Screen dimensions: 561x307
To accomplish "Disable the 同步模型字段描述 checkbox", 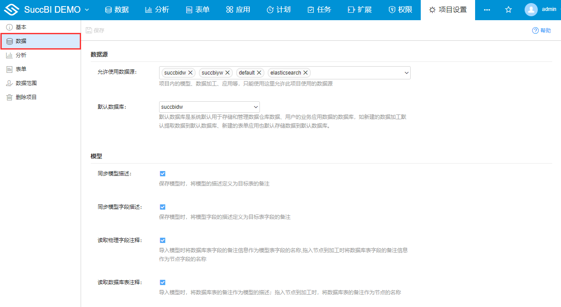I will (163, 207).
